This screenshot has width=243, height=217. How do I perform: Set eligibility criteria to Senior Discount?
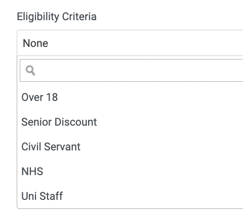coord(130,122)
